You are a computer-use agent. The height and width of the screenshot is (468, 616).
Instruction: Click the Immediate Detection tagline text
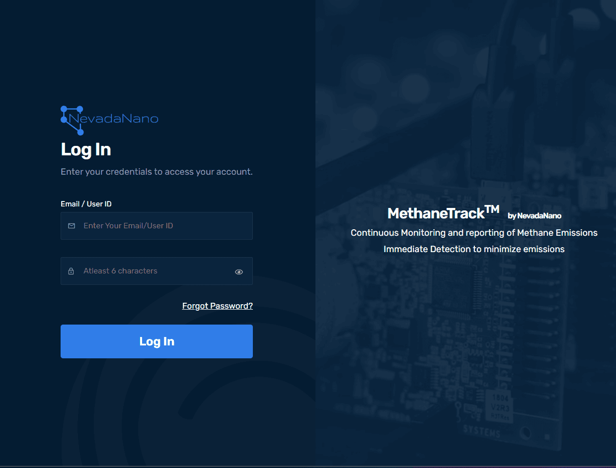click(x=474, y=249)
